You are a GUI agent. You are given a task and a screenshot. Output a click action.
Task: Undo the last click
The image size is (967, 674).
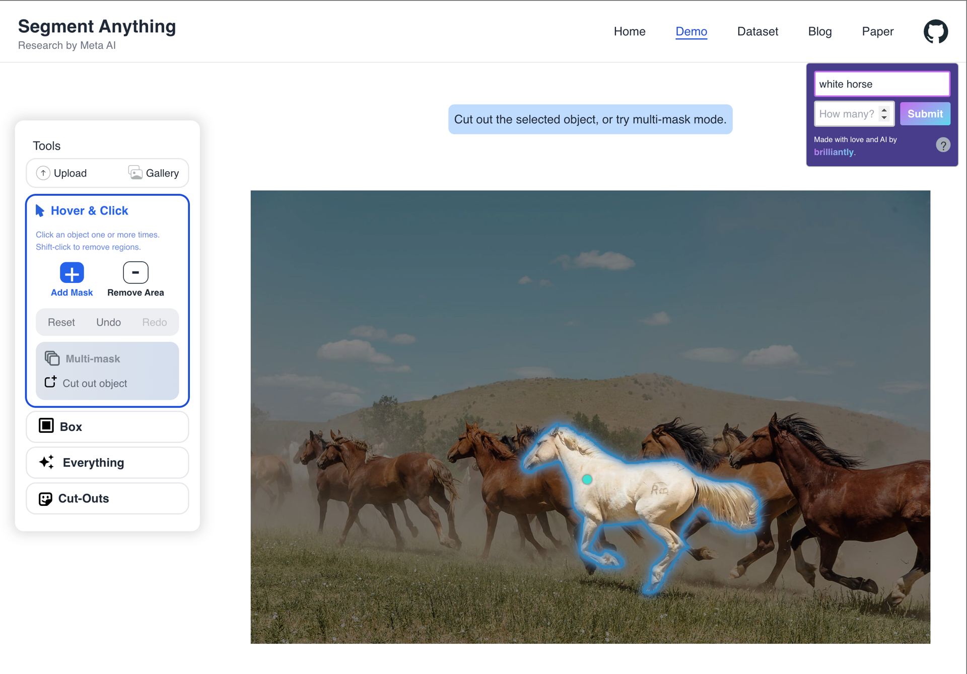[x=108, y=322]
